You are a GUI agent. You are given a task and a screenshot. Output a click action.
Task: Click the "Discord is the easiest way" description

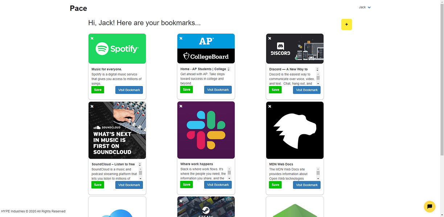pyautogui.click(x=292, y=79)
